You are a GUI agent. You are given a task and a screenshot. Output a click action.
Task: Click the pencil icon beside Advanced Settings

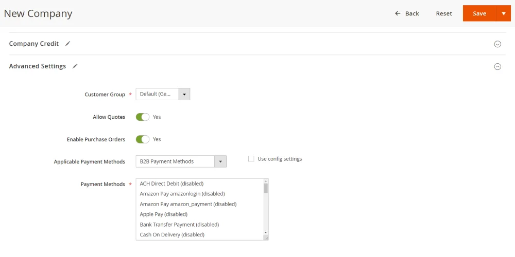[75, 66]
